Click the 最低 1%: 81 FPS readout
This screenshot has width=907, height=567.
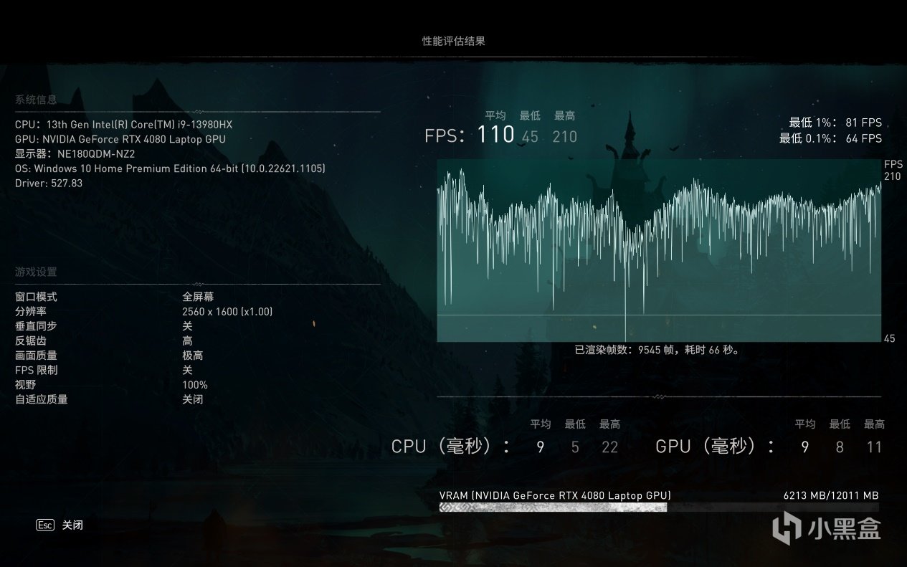[x=836, y=123]
